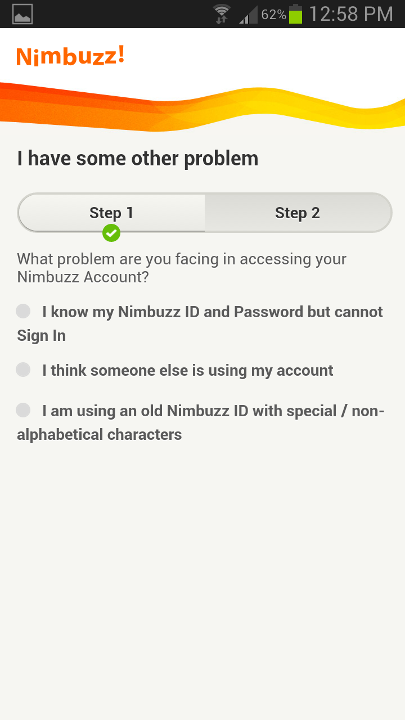The width and height of the screenshot is (405, 720).
Task: Tap the text 'non-alphabetical characters'
Action: coord(99,435)
